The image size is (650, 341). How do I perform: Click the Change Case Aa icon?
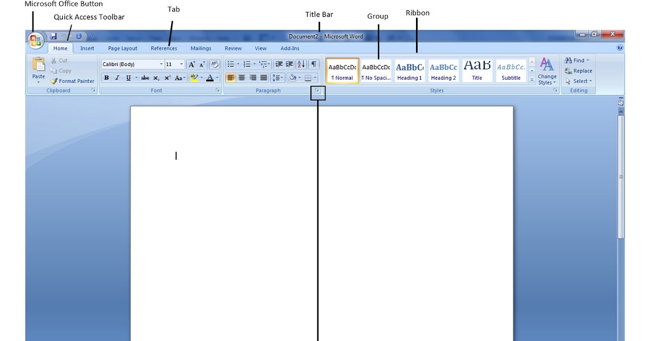point(180,78)
